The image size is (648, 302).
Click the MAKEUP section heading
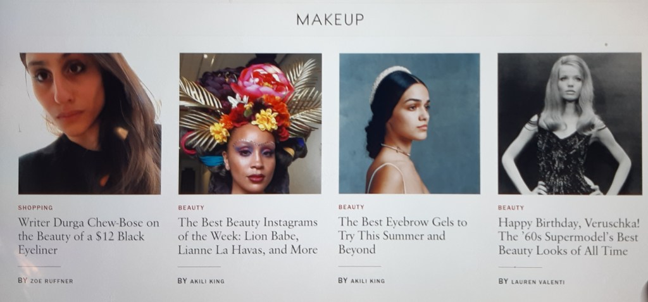point(330,20)
